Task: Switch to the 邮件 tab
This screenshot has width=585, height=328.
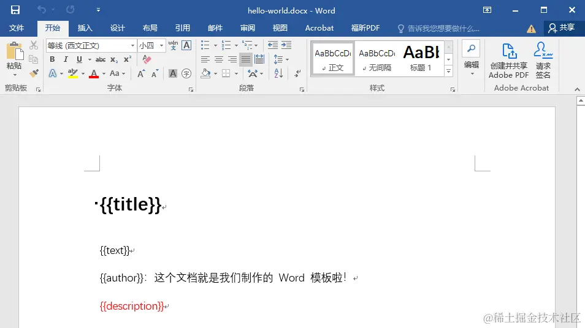Action: pyautogui.click(x=215, y=28)
